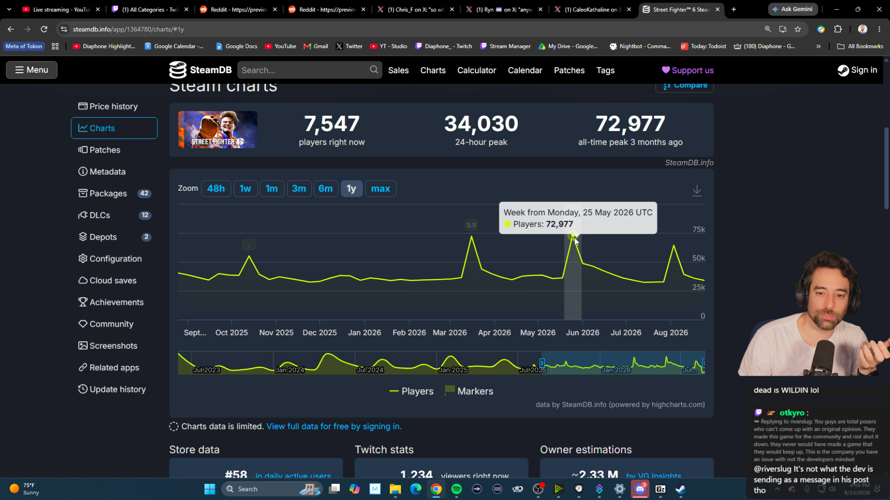Image resolution: width=890 pixels, height=500 pixels.
Task: Switch to the CaleoKathaline on X tab
Action: [x=592, y=9]
